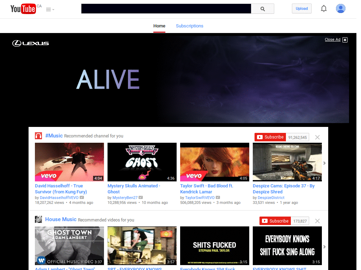Viewport: 361px width, 270px height.
Task: Open the Mystery Skulls Ghost thumbnail
Action: 142,162
